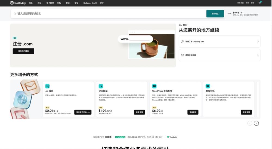The width and height of the screenshot is (272, 149).
Task: Click the 虚拟主机 card icon
Action: (x=208, y=86)
